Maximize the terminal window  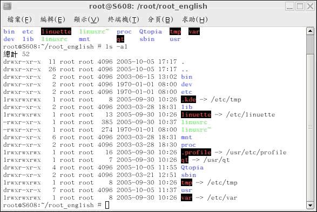point(300,6)
